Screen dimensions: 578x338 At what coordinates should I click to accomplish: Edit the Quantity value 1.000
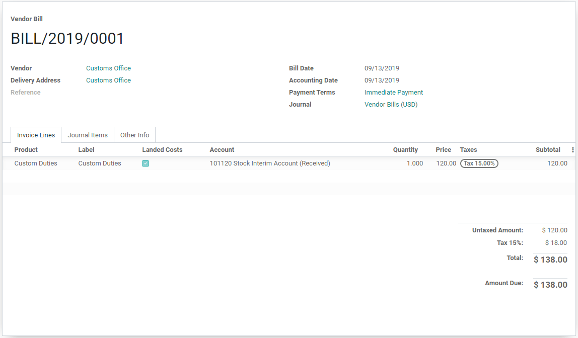[x=414, y=163]
